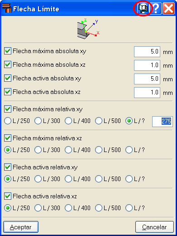Click the Cancelar button
This screenshot has width=177, height=236.
154,227
